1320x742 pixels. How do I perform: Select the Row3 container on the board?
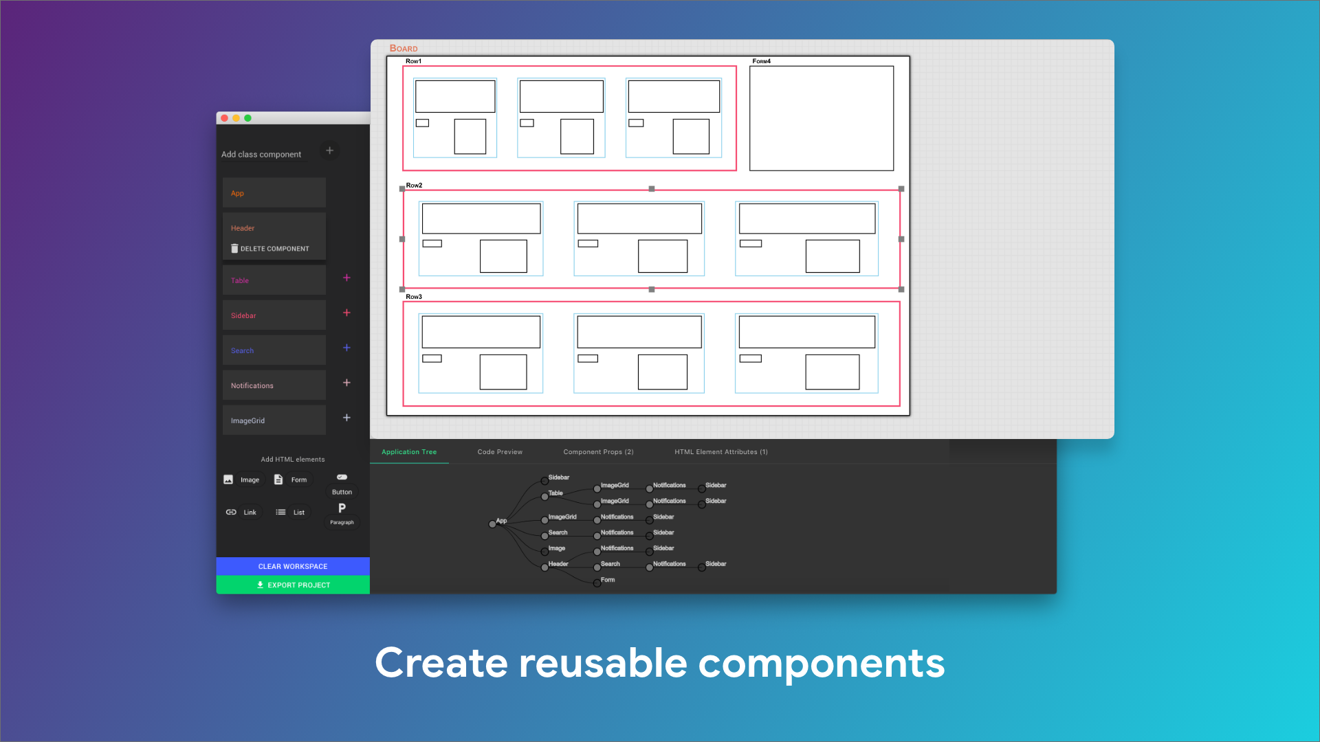[651, 354]
